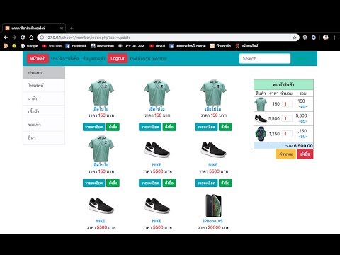This screenshot has width=340, height=255.
Task: Select โทรศัพท์ category in sidebar
Action: pos(44,86)
